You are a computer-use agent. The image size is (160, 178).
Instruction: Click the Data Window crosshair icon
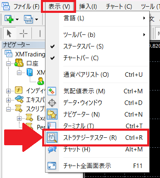click(x=52, y=103)
